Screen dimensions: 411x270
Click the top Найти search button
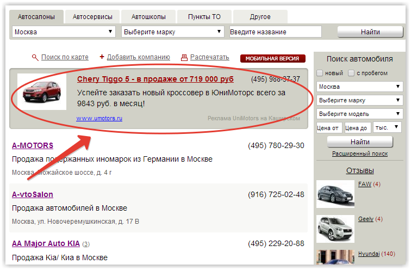click(370, 32)
